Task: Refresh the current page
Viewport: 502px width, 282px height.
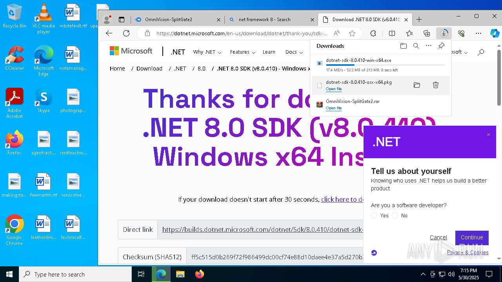Action: pyautogui.click(x=126, y=33)
